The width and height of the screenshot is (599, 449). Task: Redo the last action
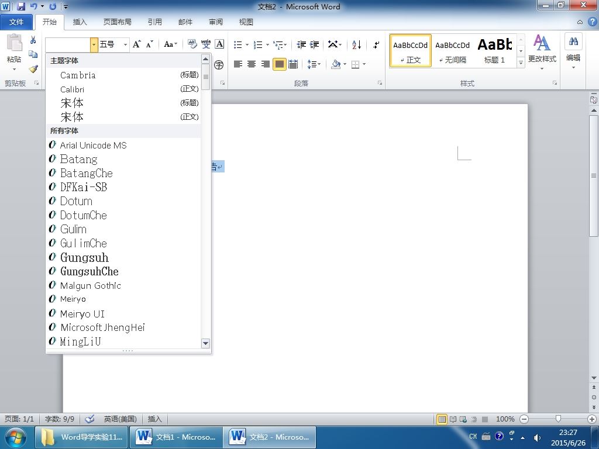pyautogui.click(x=53, y=6)
